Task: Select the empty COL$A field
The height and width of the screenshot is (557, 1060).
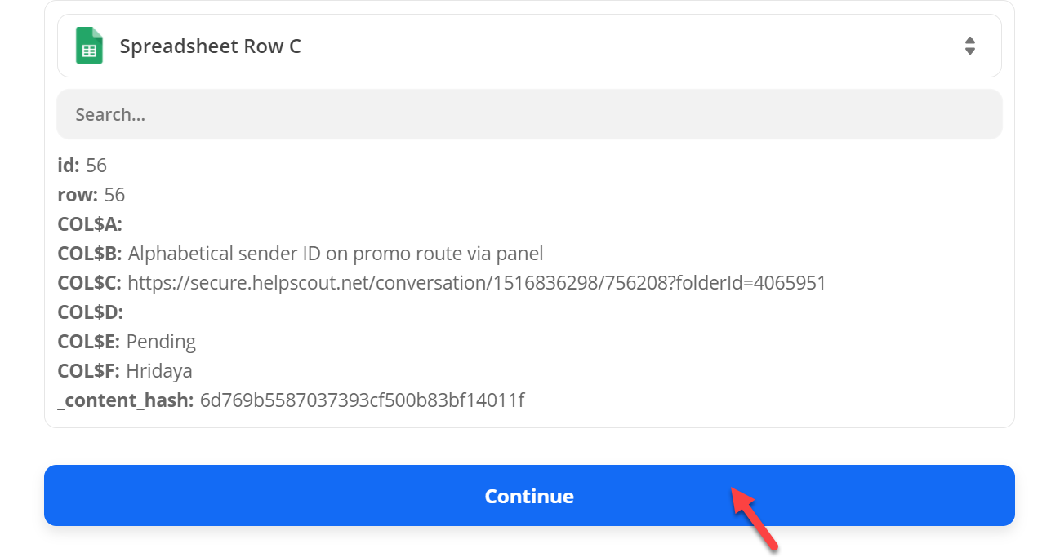Action: [90, 224]
